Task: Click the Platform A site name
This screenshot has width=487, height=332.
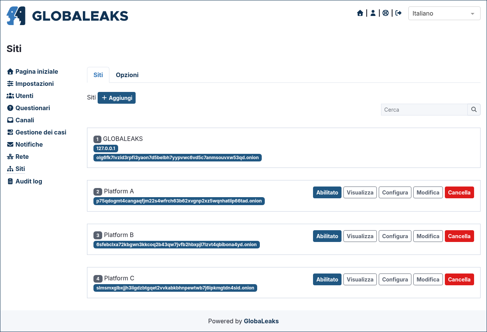Action: pyautogui.click(x=119, y=191)
